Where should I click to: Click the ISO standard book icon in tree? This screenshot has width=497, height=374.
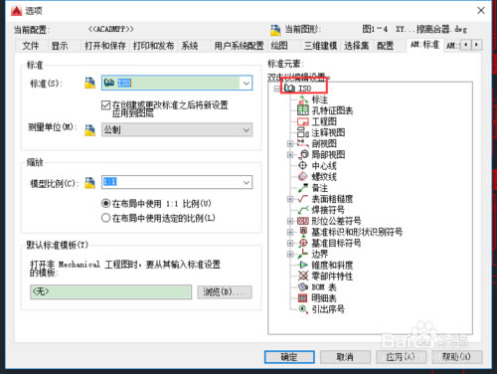click(289, 89)
